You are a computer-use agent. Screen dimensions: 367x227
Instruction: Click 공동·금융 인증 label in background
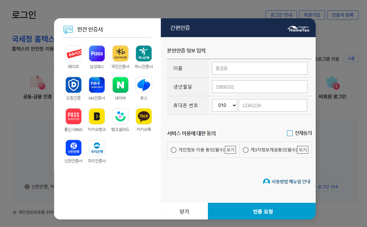(37, 97)
